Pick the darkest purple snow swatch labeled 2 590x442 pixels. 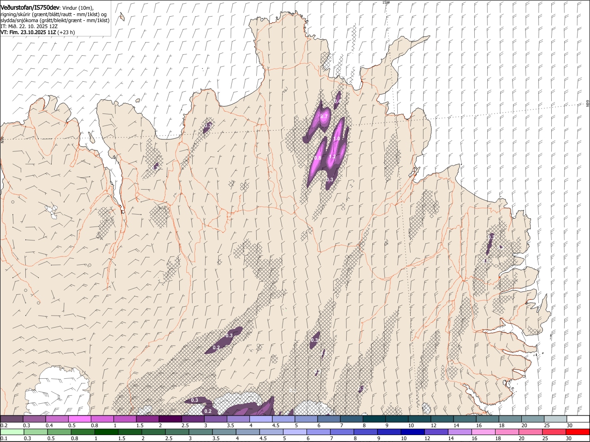(170, 419)
